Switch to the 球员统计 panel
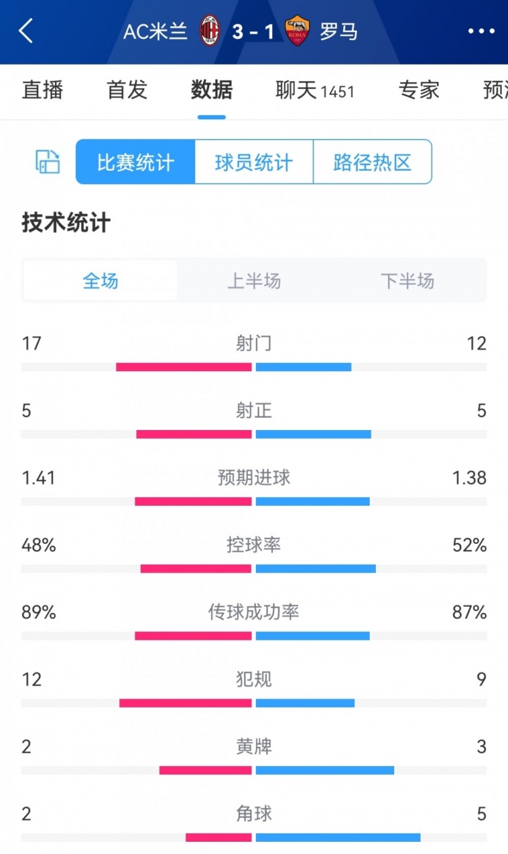This screenshot has width=508, height=854. (253, 162)
